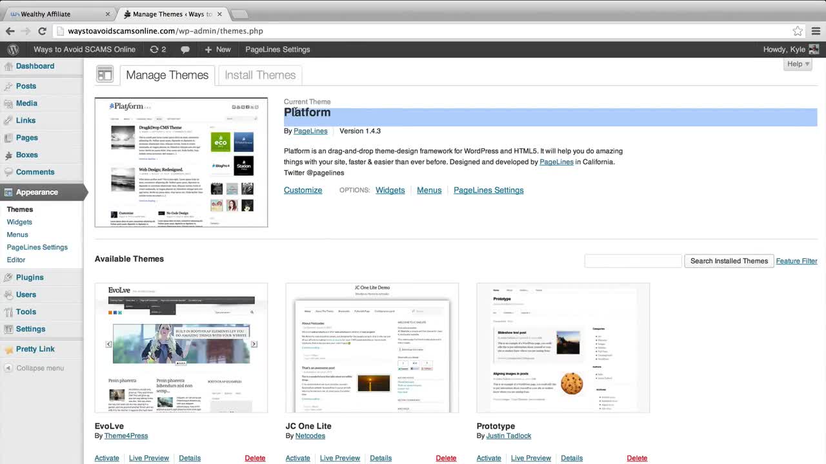Click the browser back arrow
This screenshot has width=826, height=464.
click(10, 31)
